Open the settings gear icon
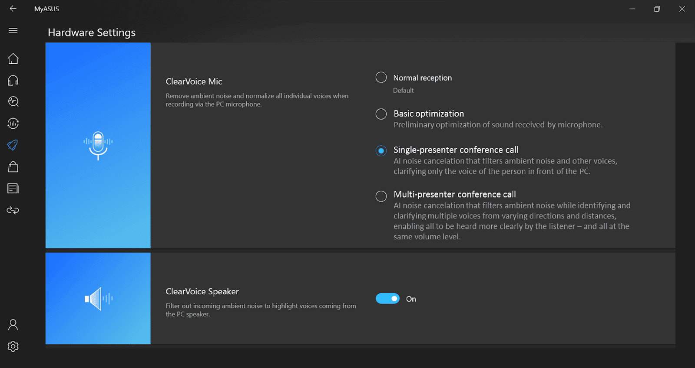 click(x=13, y=346)
